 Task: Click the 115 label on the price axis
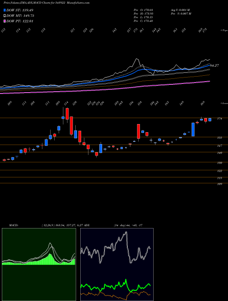click(219, 178)
